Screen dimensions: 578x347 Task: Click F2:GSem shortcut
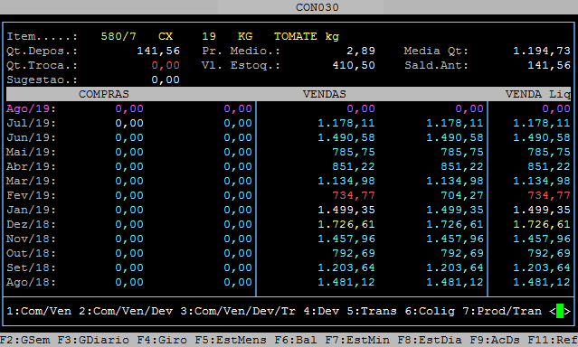[24, 340]
